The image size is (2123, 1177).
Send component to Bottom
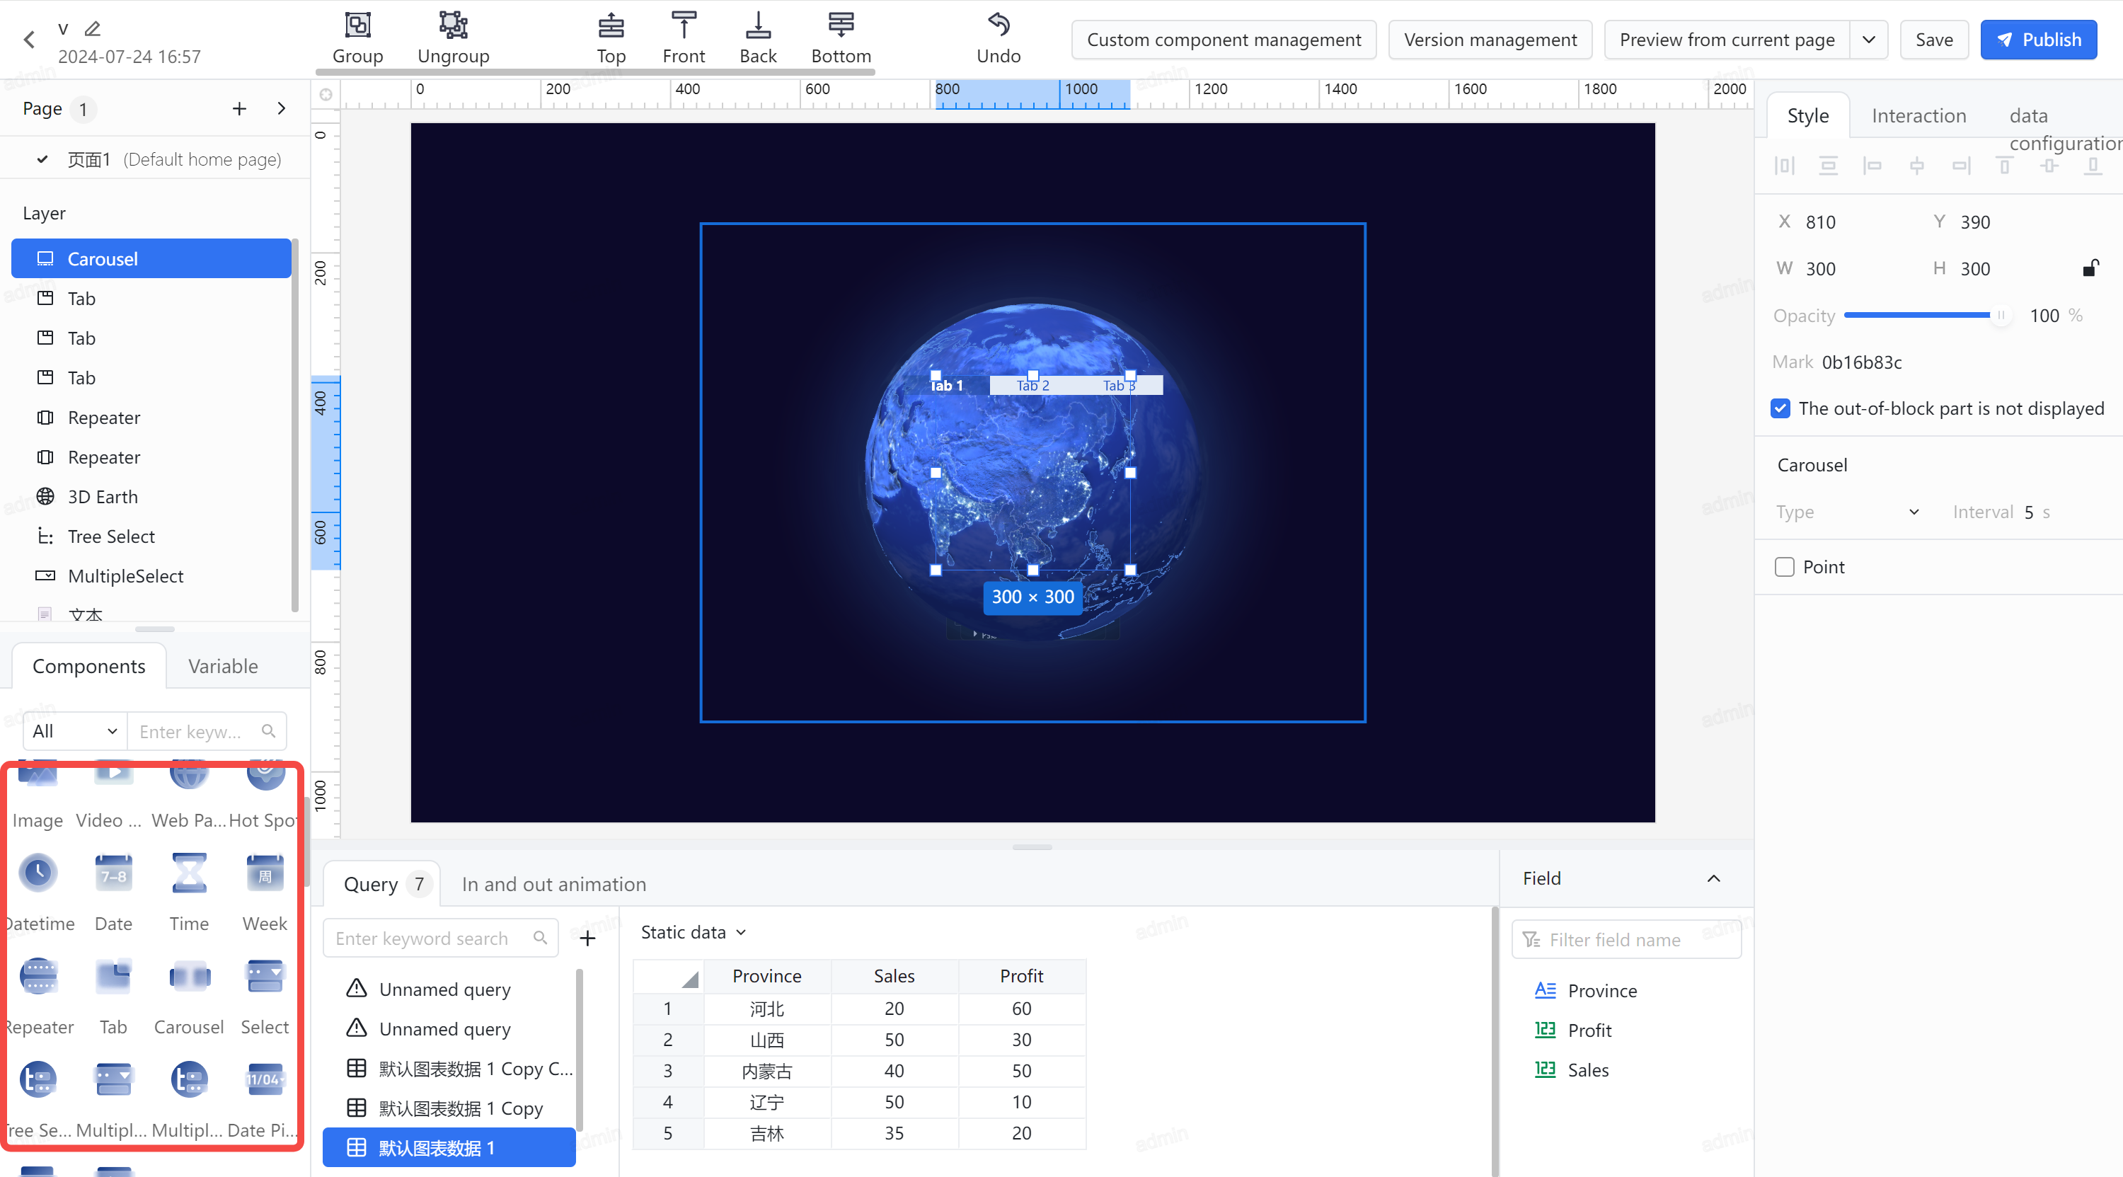click(x=841, y=38)
